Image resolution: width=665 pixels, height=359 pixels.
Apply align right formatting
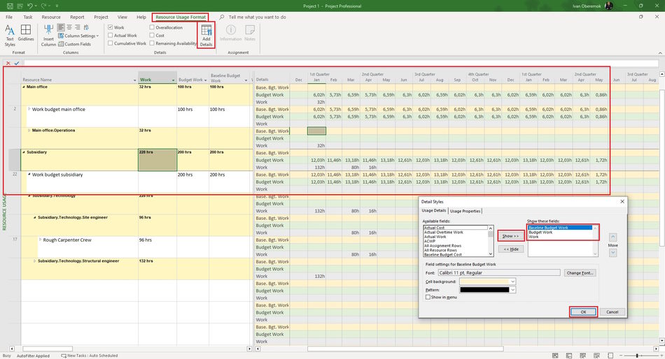point(78,27)
